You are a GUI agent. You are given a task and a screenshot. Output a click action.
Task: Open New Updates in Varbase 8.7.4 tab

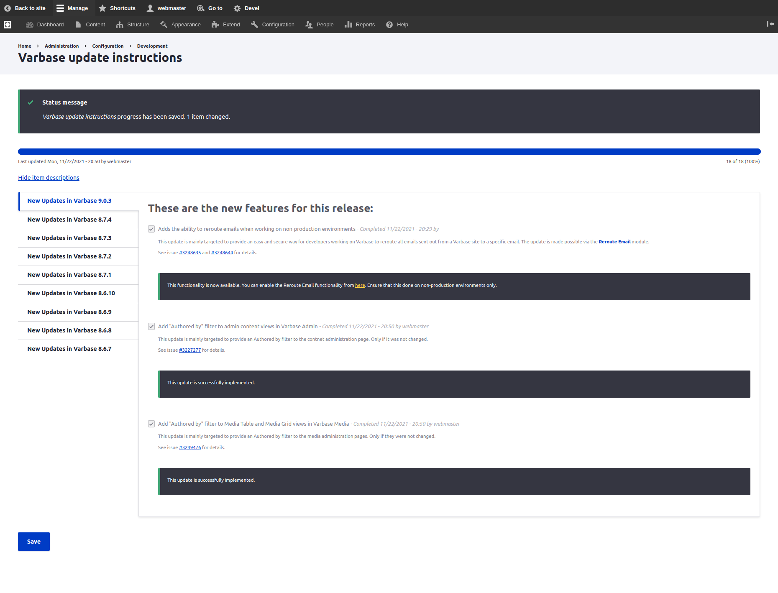(79, 220)
